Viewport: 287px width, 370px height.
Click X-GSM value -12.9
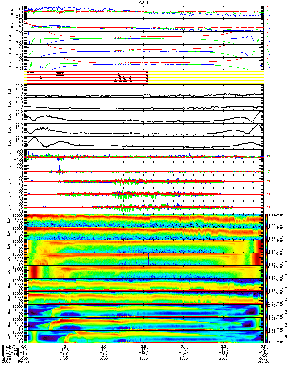point(143,350)
